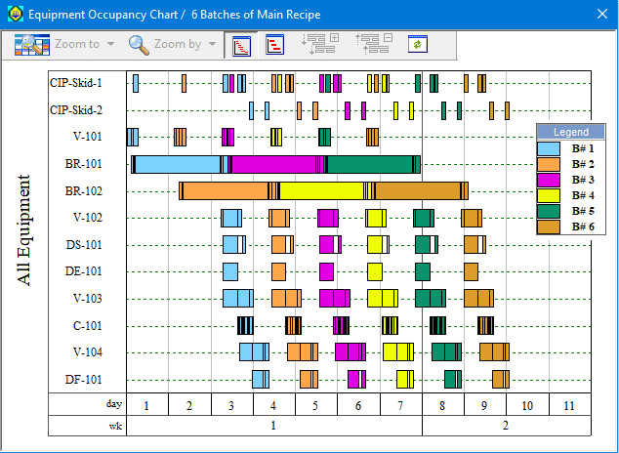Open the Zoom by dropdown arrow

tap(213, 44)
